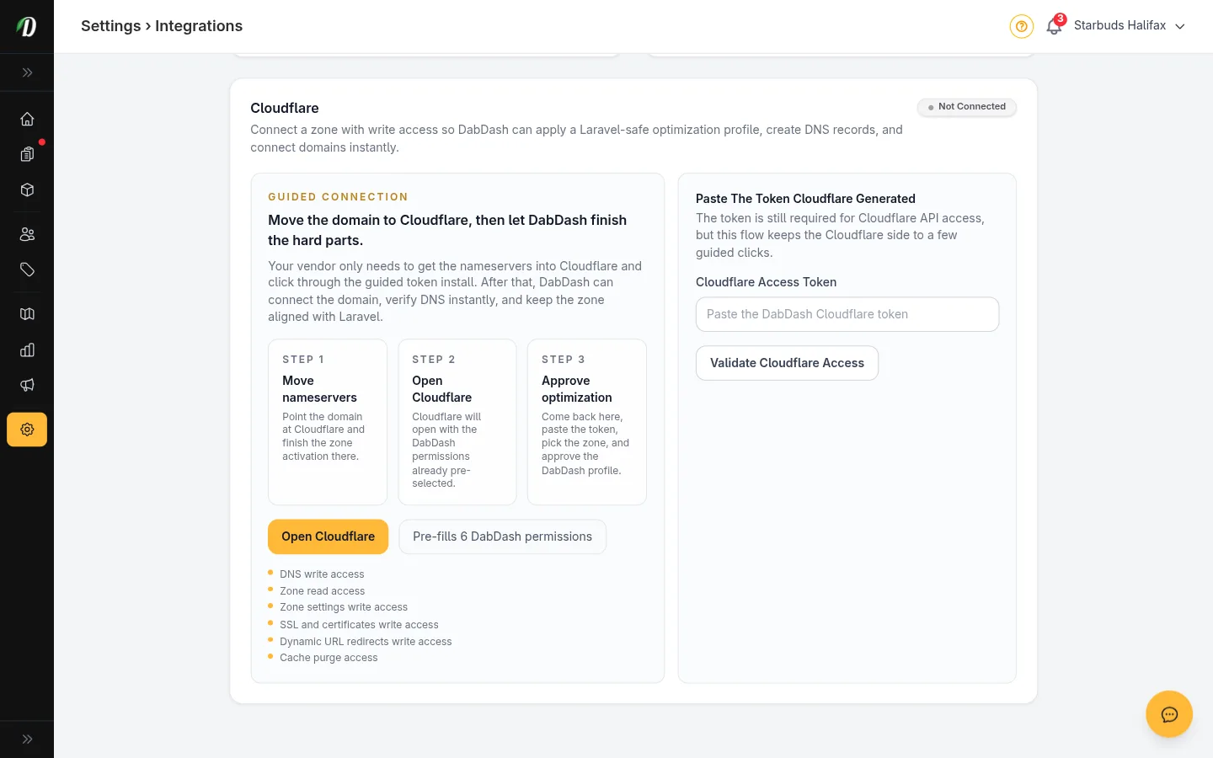Click the Pre-fills 6 DabDash permissions pill
1213x758 pixels.
click(502, 536)
